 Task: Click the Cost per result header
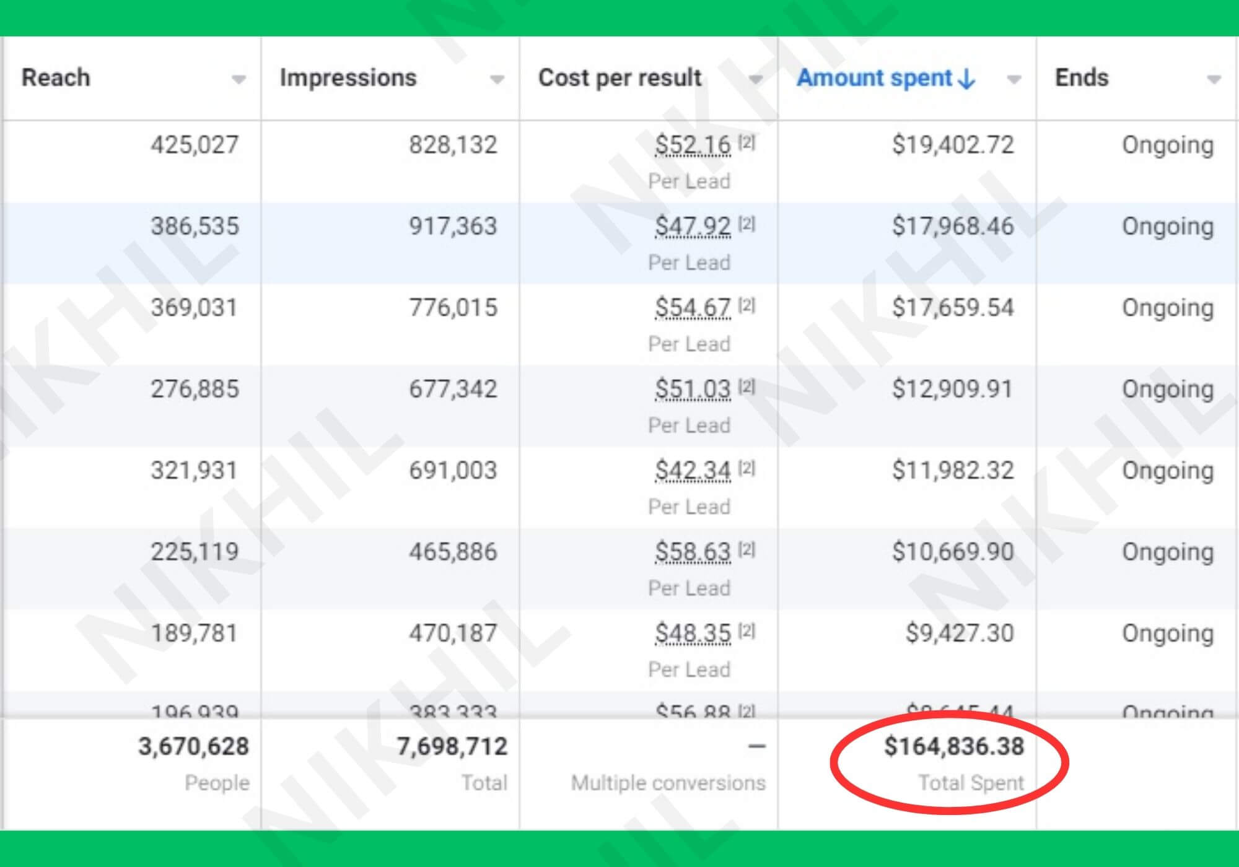point(619,78)
